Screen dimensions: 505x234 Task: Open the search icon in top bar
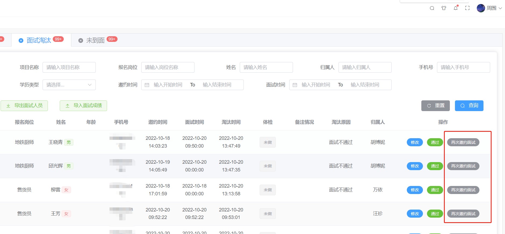[x=432, y=8]
